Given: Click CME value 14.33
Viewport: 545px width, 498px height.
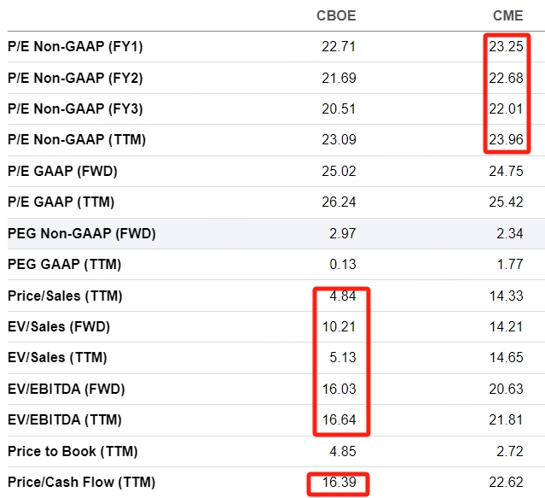Looking at the screenshot, I should pyautogui.click(x=506, y=296).
